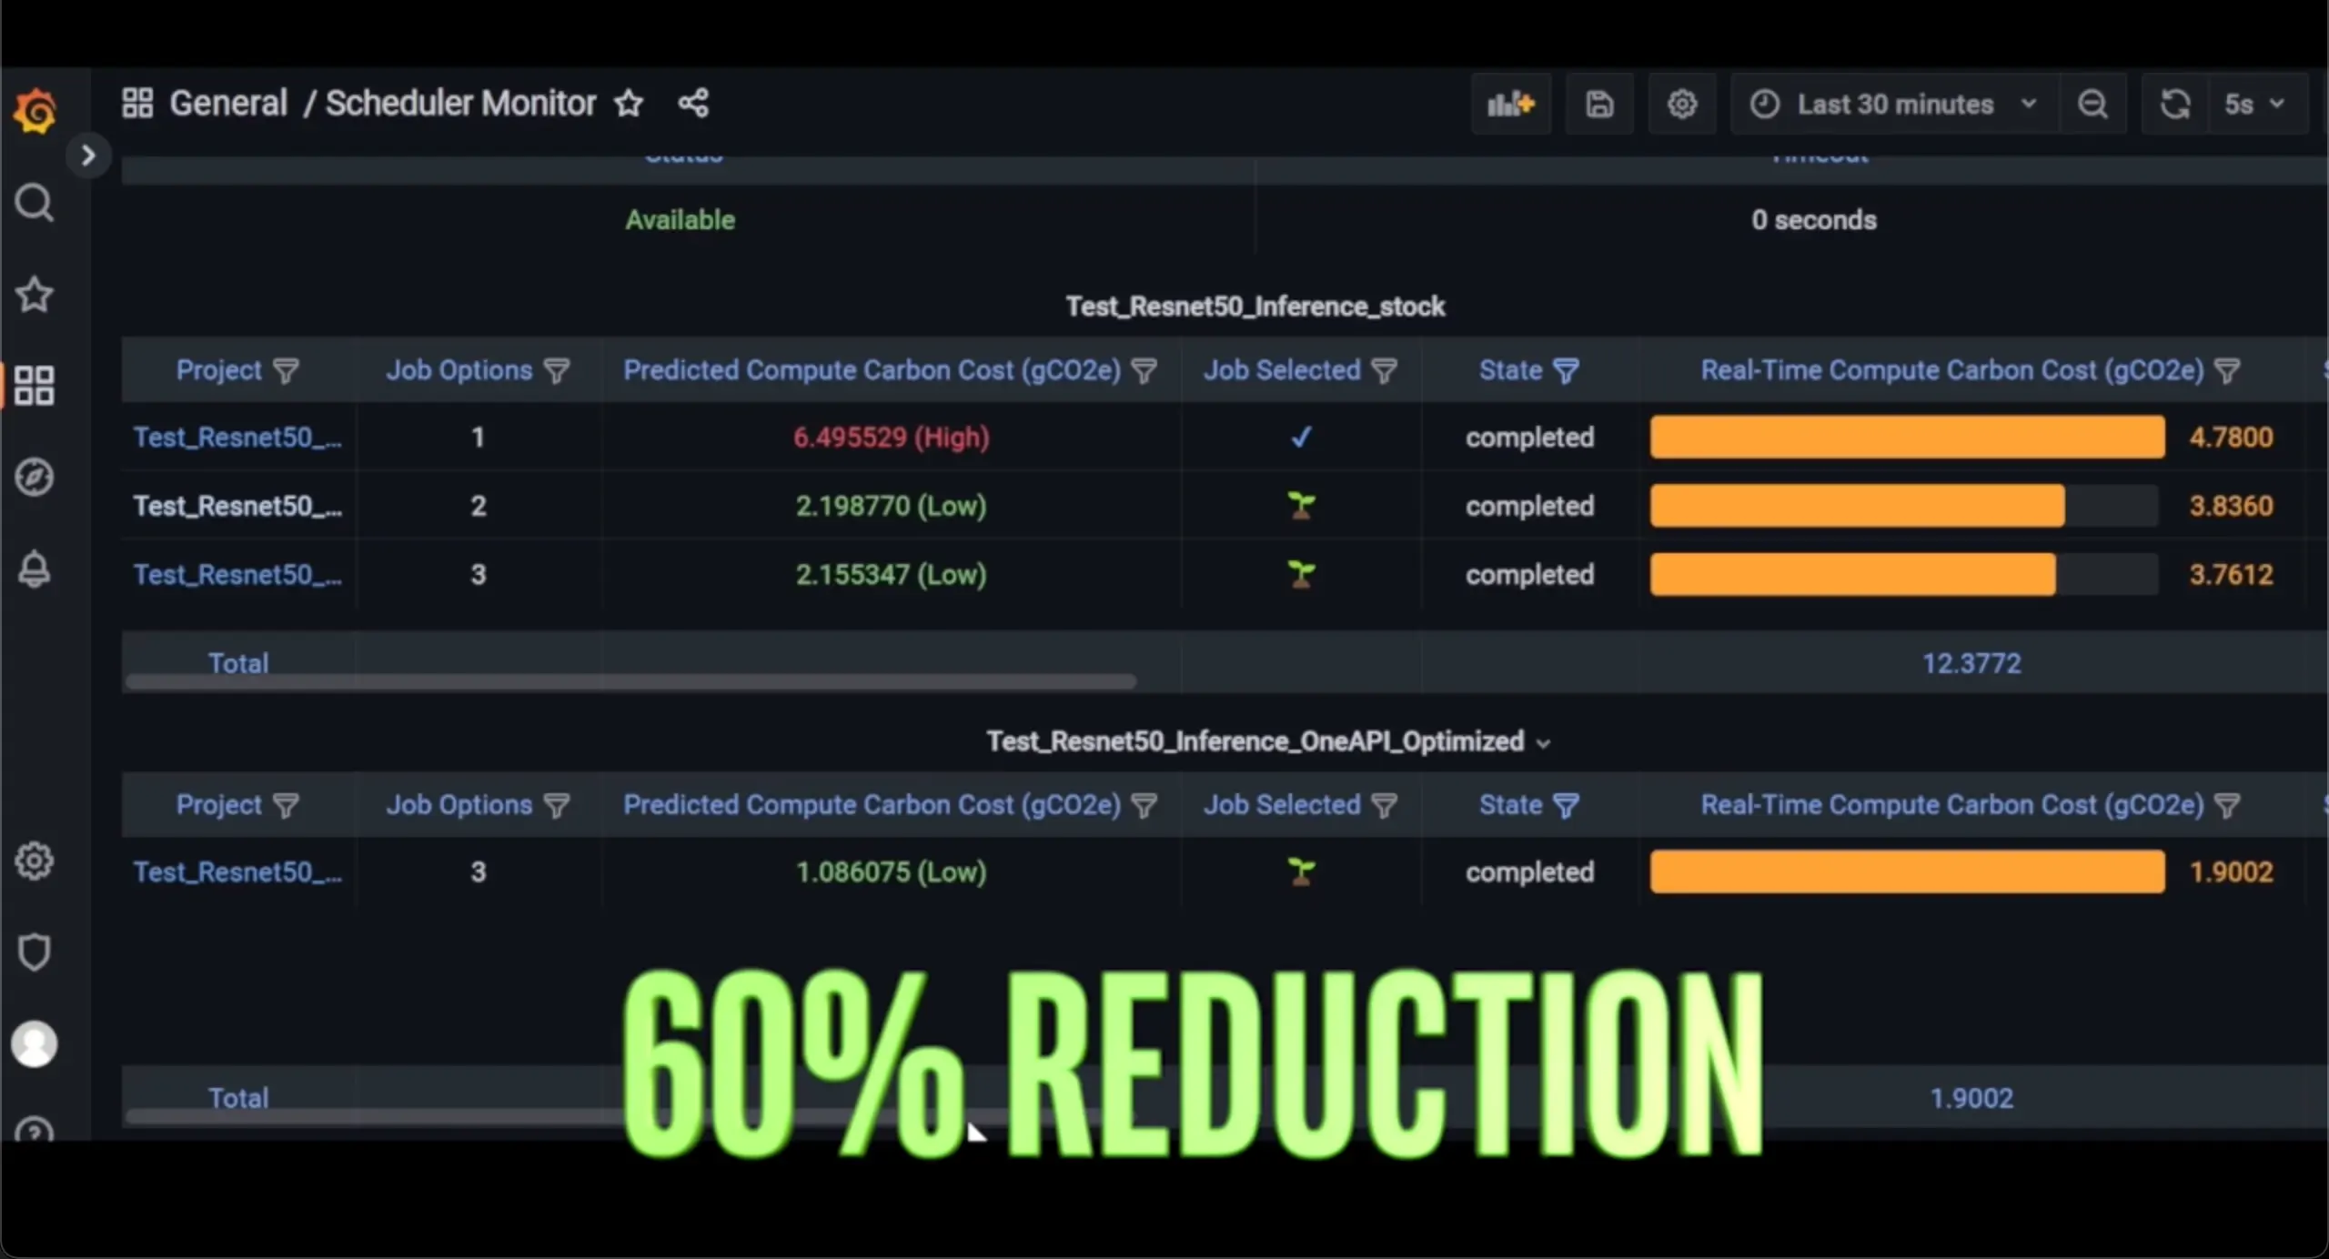The width and height of the screenshot is (2329, 1259).
Task: Zoom out the time range
Action: [x=2092, y=104]
